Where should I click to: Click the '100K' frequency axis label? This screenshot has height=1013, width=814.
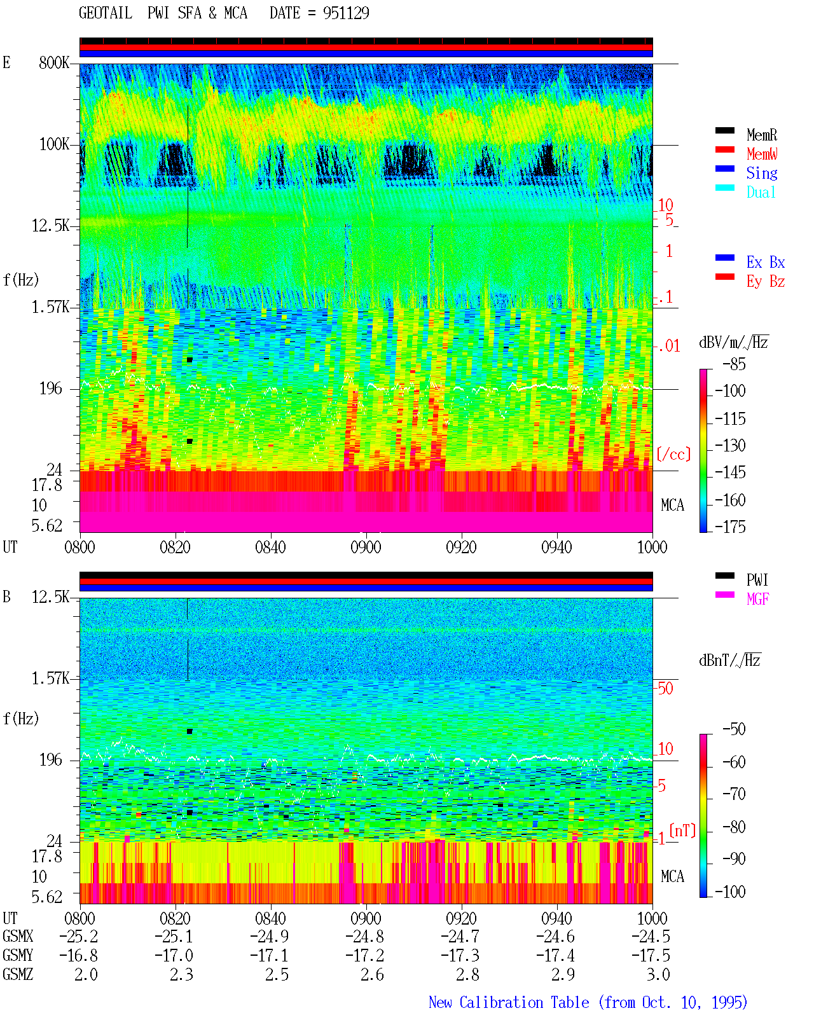click(54, 144)
